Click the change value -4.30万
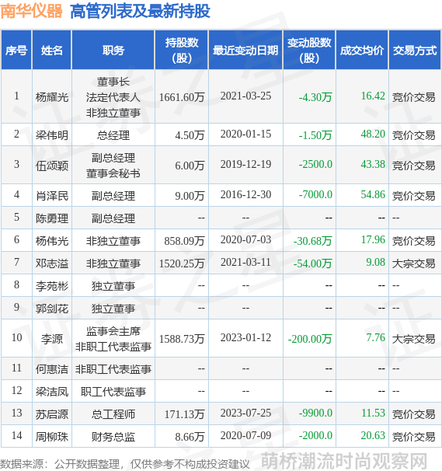This screenshot has width=442, height=471. tap(315, 97)
